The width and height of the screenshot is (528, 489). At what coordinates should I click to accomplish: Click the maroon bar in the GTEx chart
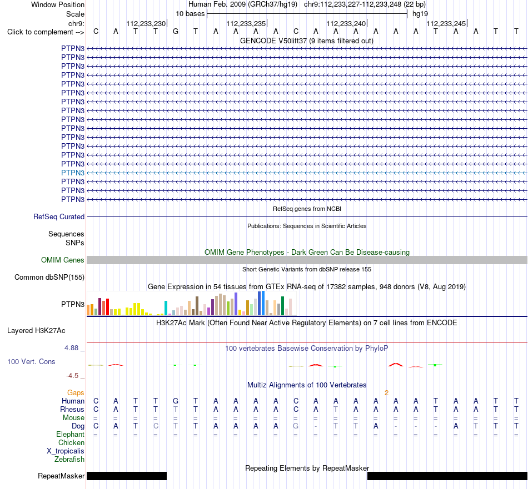pos(99,306)
